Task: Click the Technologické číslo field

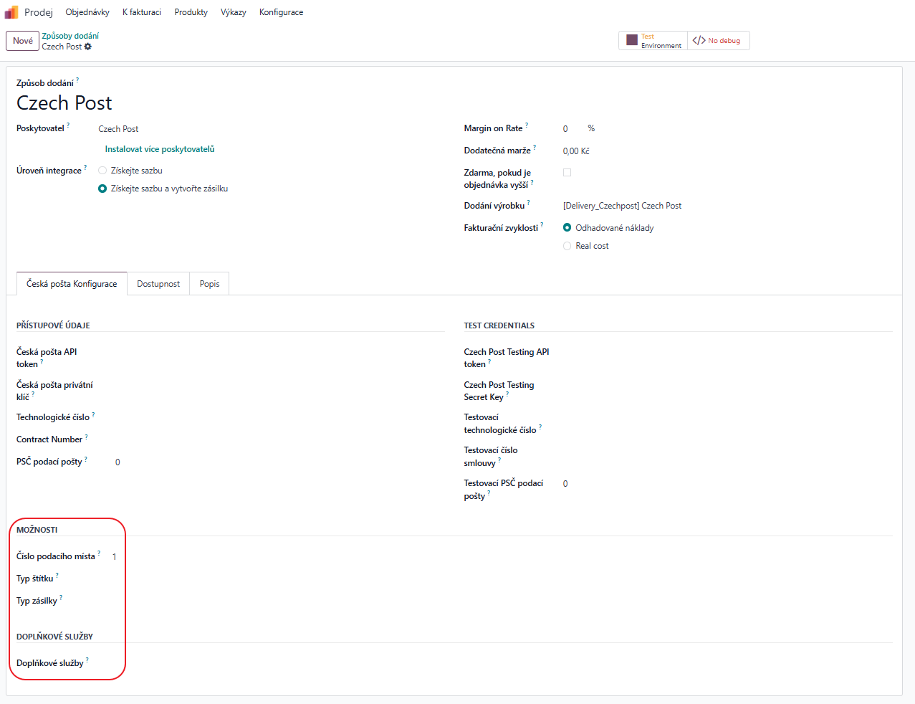Action: point(279,417)
